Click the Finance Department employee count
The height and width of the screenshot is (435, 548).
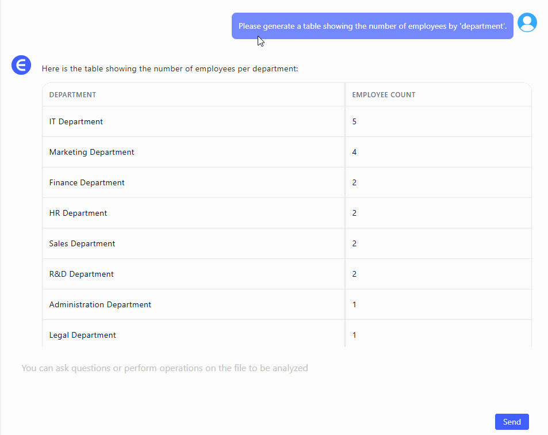click(354, 183)
